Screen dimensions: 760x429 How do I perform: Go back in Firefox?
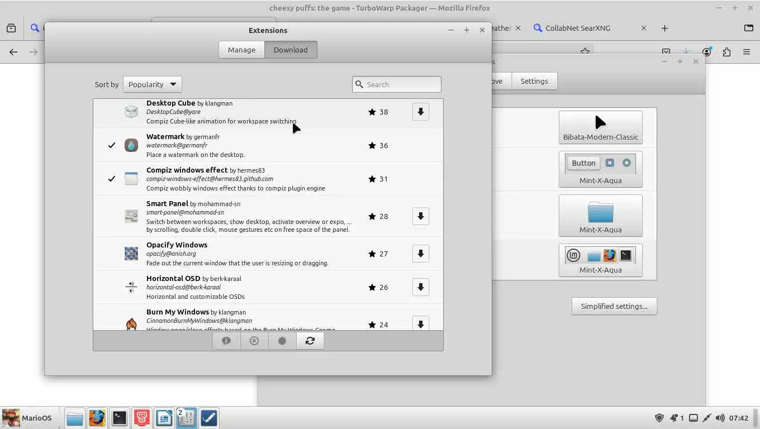(x=13, y=52)
